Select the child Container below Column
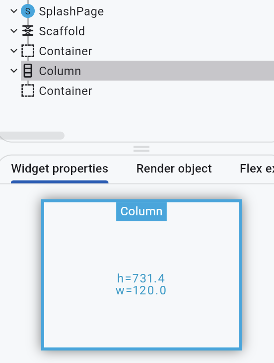This screenshot has width=274, height=363. [66, 91]
